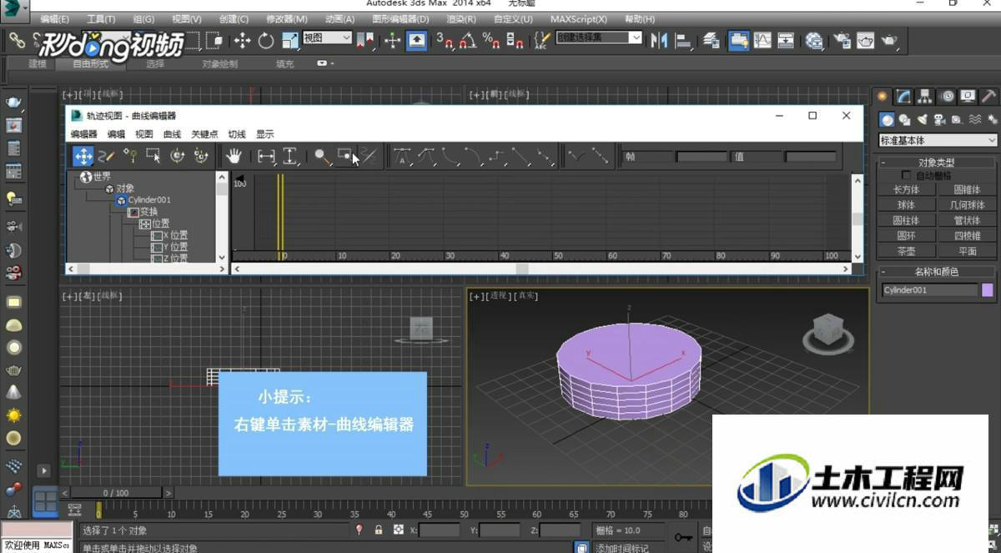
Task: Open the 标准基本体 dropdown
Action: tap(938, 140)
